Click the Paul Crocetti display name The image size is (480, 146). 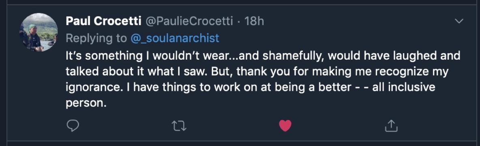103,21
